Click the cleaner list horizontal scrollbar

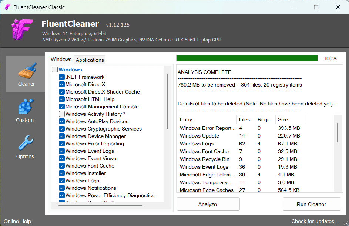click(100, 205)
